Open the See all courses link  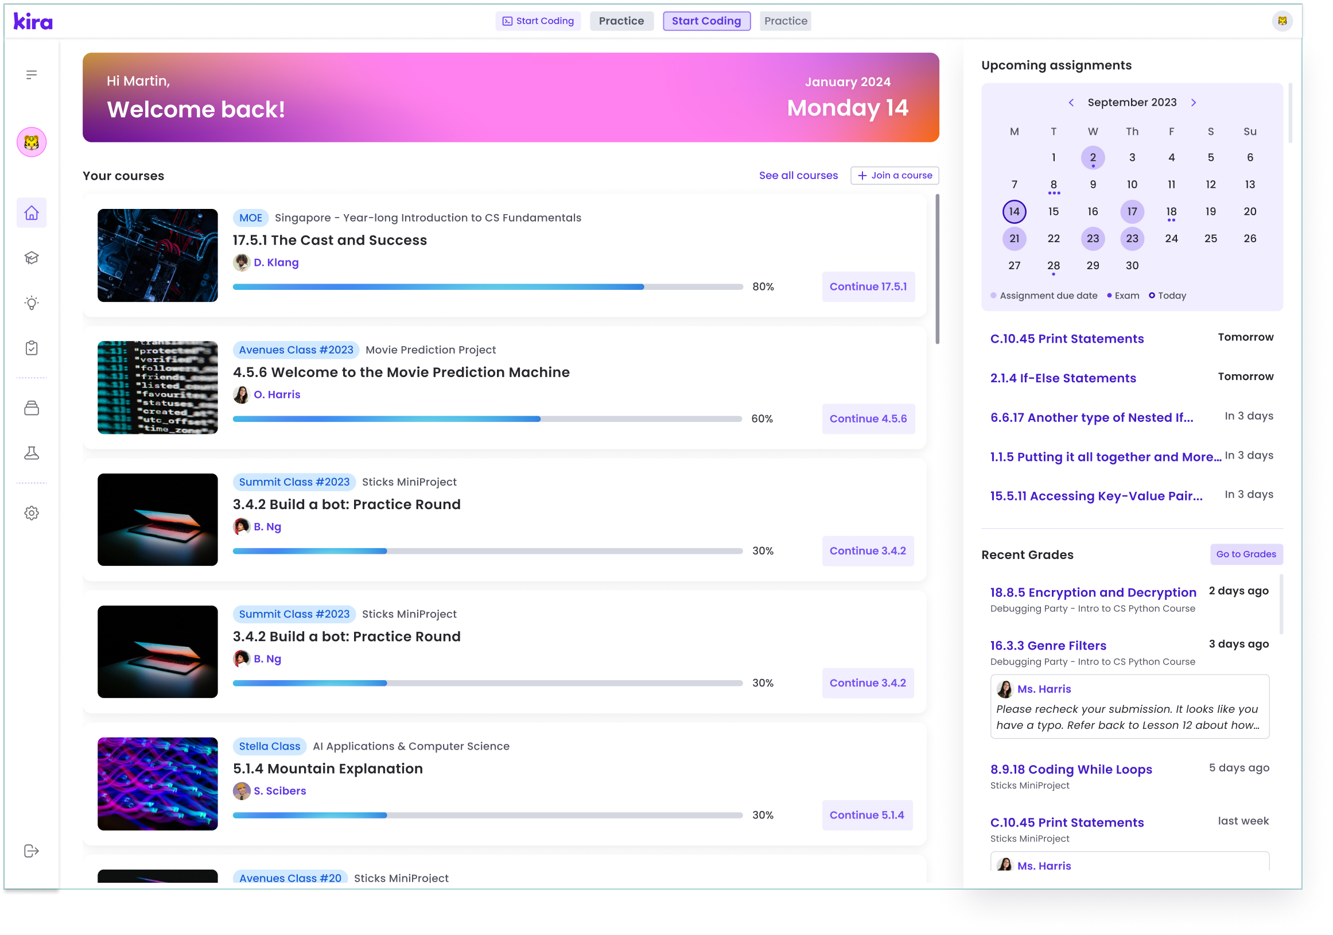pos(798,176)
